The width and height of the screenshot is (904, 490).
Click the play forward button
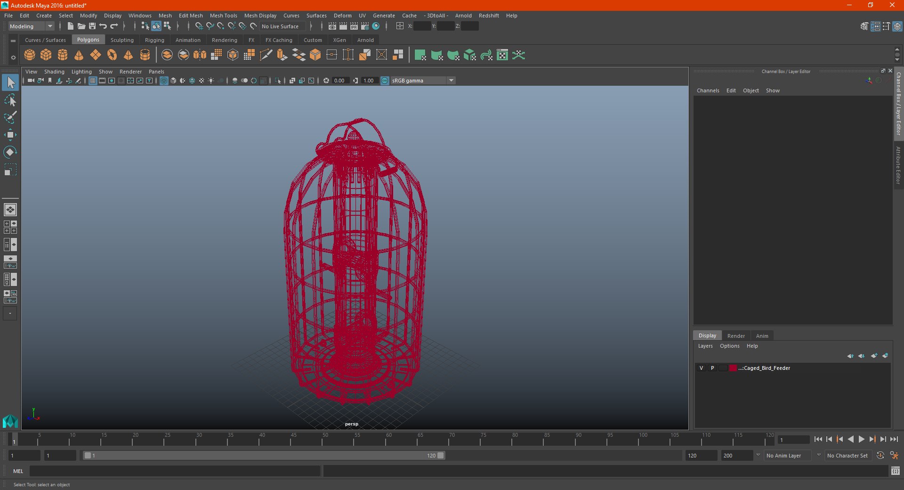pyautogui.click(x=861, y=439)
